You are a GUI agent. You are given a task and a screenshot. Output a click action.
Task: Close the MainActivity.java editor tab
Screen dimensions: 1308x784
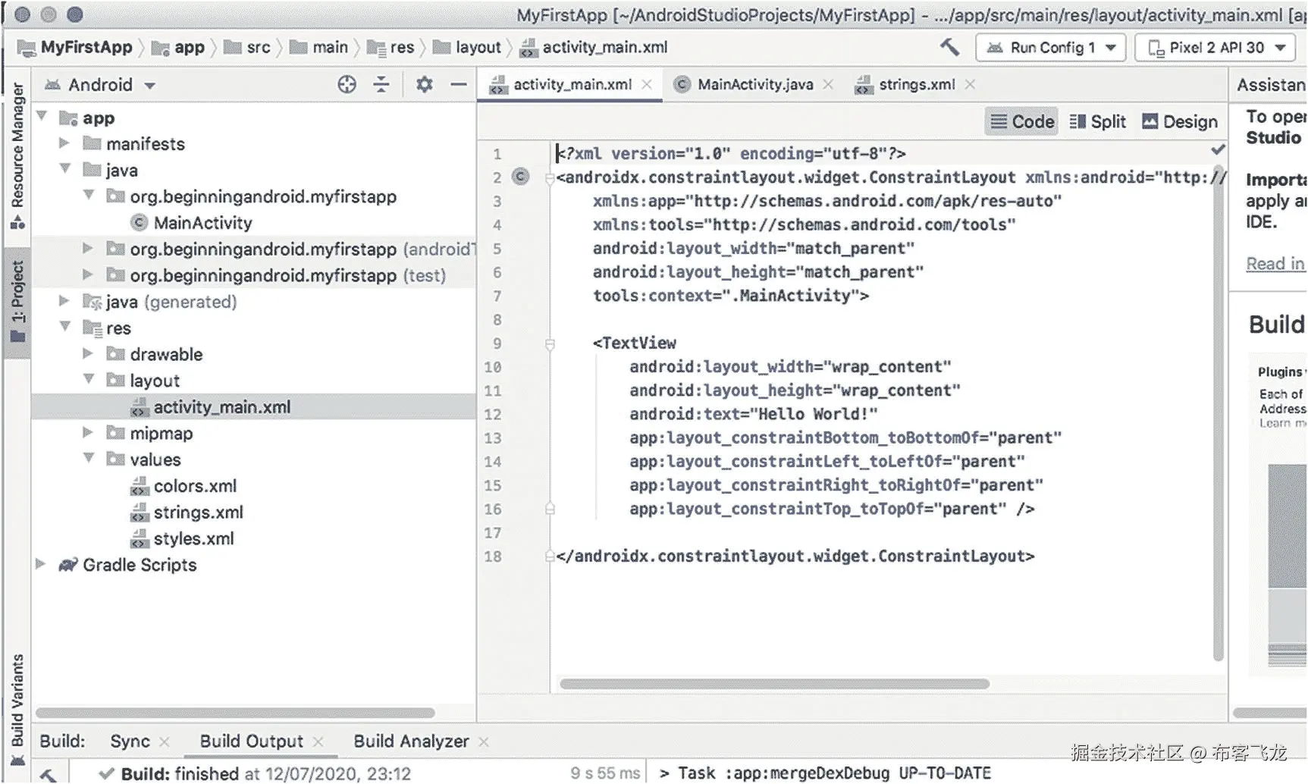[x=828, y=84]
